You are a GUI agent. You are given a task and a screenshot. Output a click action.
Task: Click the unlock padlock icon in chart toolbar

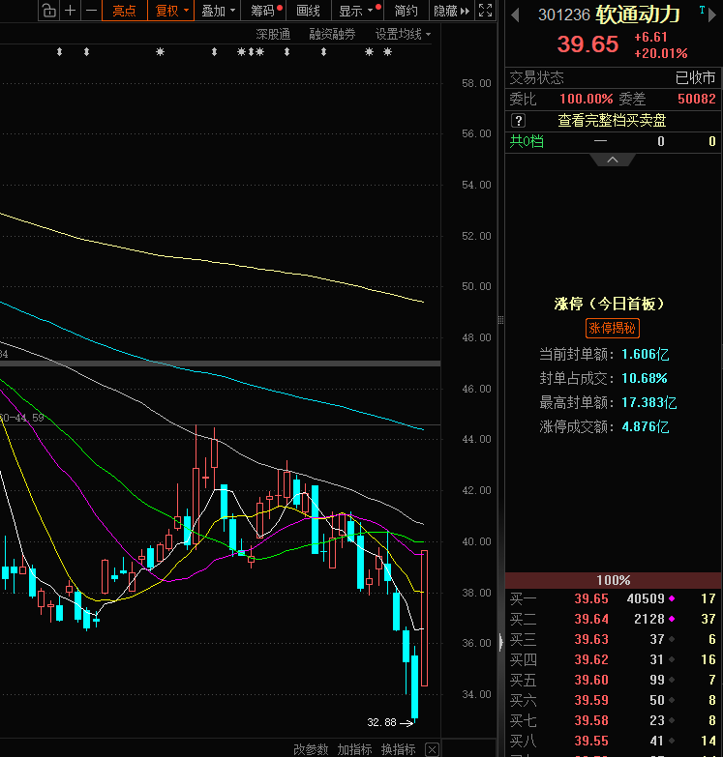click(48, 10)
